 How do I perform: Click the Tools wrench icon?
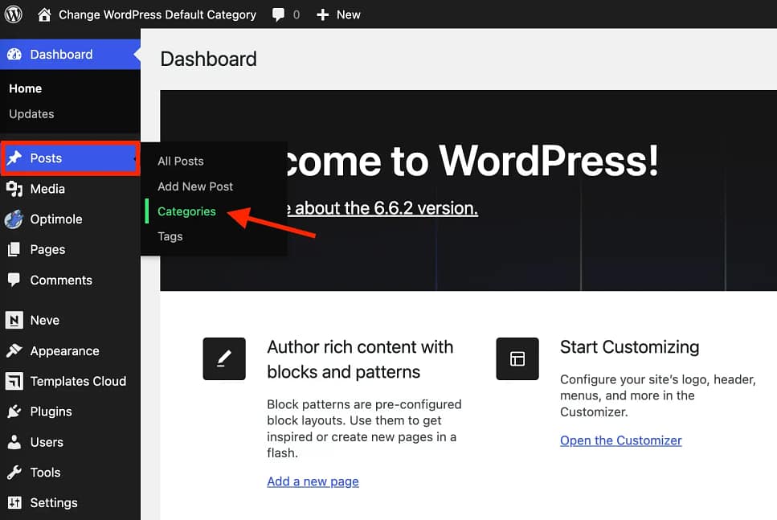click(16, 473)
